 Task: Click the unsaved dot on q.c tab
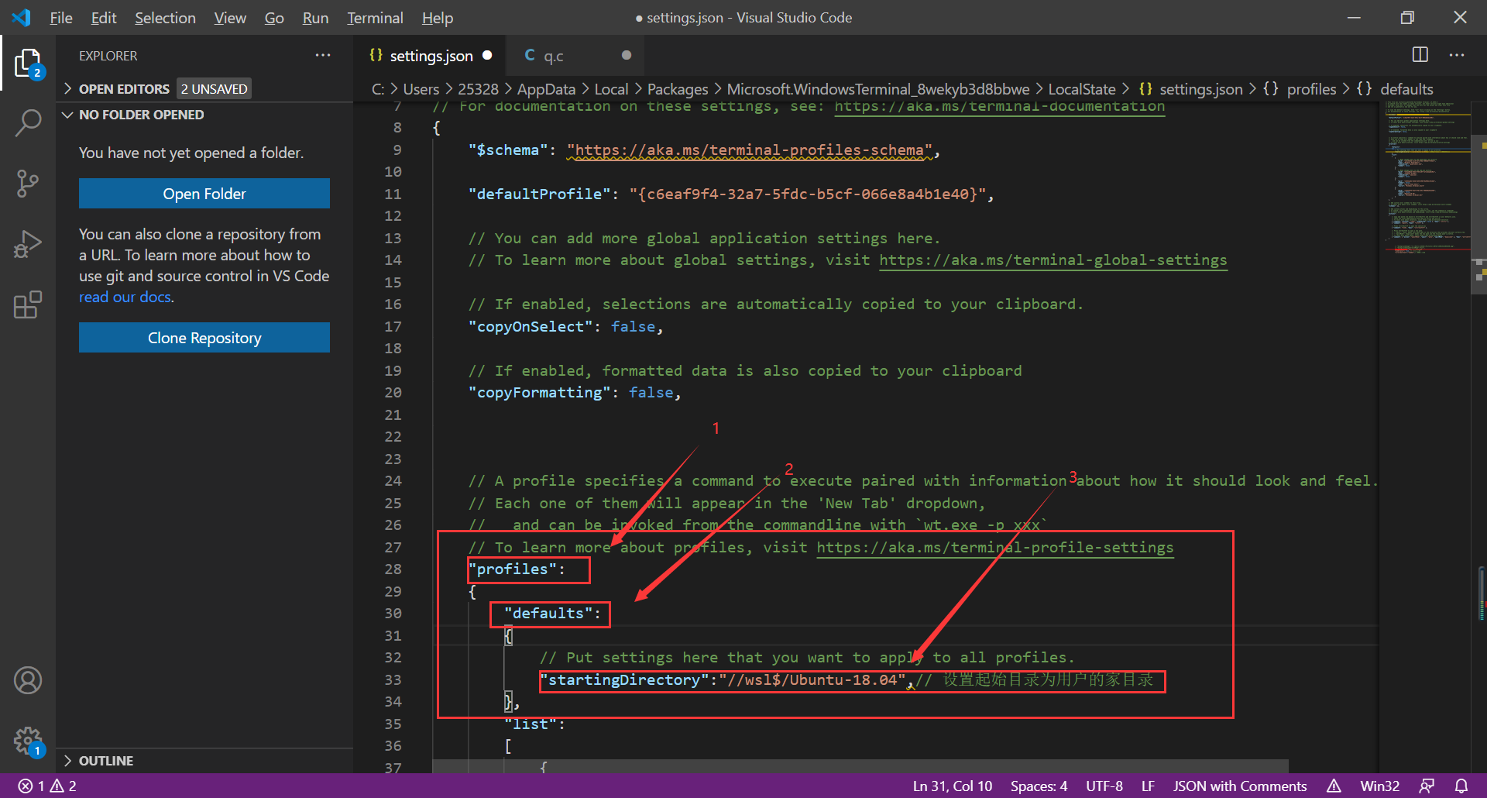pos(627,55)
